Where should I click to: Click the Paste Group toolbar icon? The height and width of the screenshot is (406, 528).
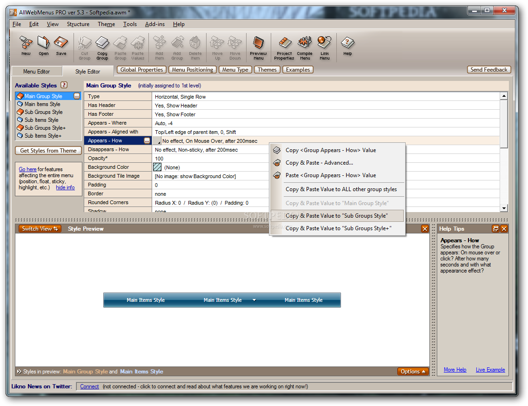pyautogui.click(x=120, y=48)
